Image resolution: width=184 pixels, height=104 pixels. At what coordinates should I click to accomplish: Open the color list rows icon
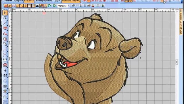click(81, 6)
